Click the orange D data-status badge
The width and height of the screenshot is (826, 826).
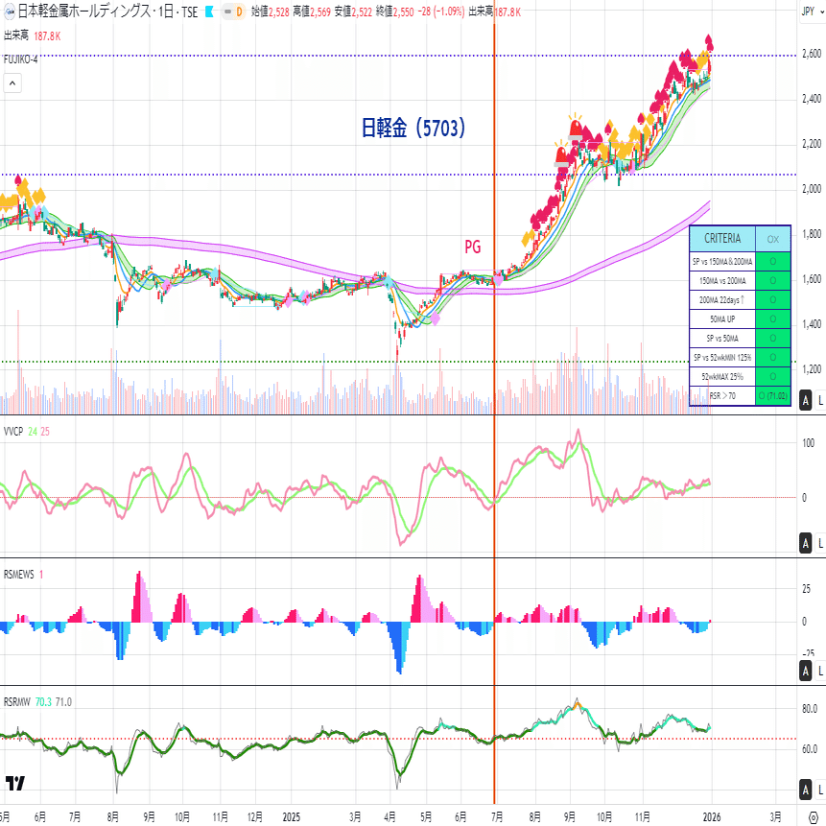[x=239, y=12]
